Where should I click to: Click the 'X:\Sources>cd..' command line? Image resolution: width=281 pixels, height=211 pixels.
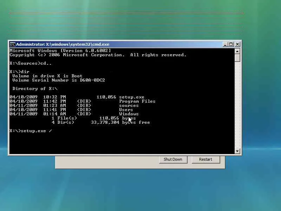pos(31,63)
